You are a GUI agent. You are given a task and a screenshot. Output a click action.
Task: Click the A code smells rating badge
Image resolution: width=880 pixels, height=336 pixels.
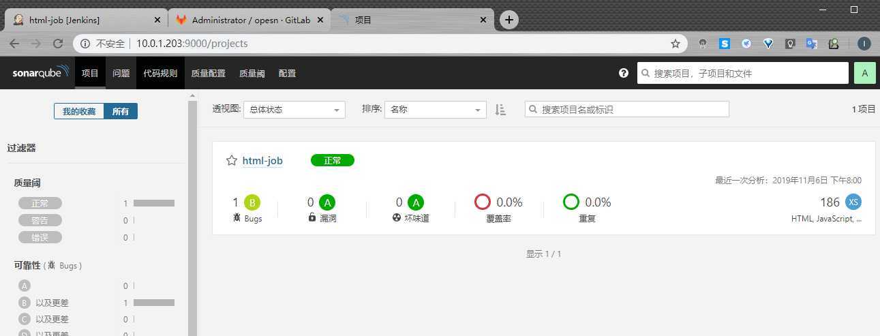(416, 202)
